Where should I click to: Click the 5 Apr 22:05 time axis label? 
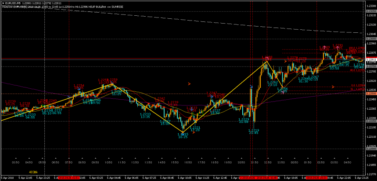pos(26,178)
